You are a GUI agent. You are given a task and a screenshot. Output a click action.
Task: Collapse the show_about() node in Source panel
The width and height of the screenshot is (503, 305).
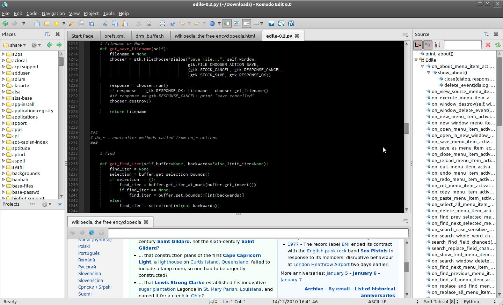coord(429,73)
